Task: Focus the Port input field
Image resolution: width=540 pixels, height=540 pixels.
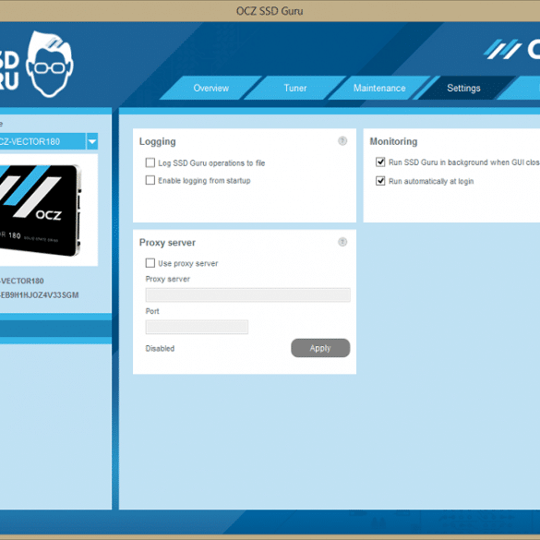Action: click(197, 327)
